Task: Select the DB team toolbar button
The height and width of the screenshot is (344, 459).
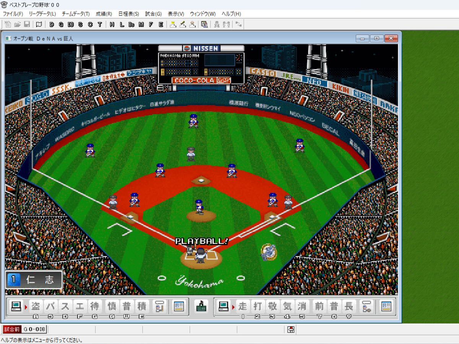Action: click(x=71, y=24)
